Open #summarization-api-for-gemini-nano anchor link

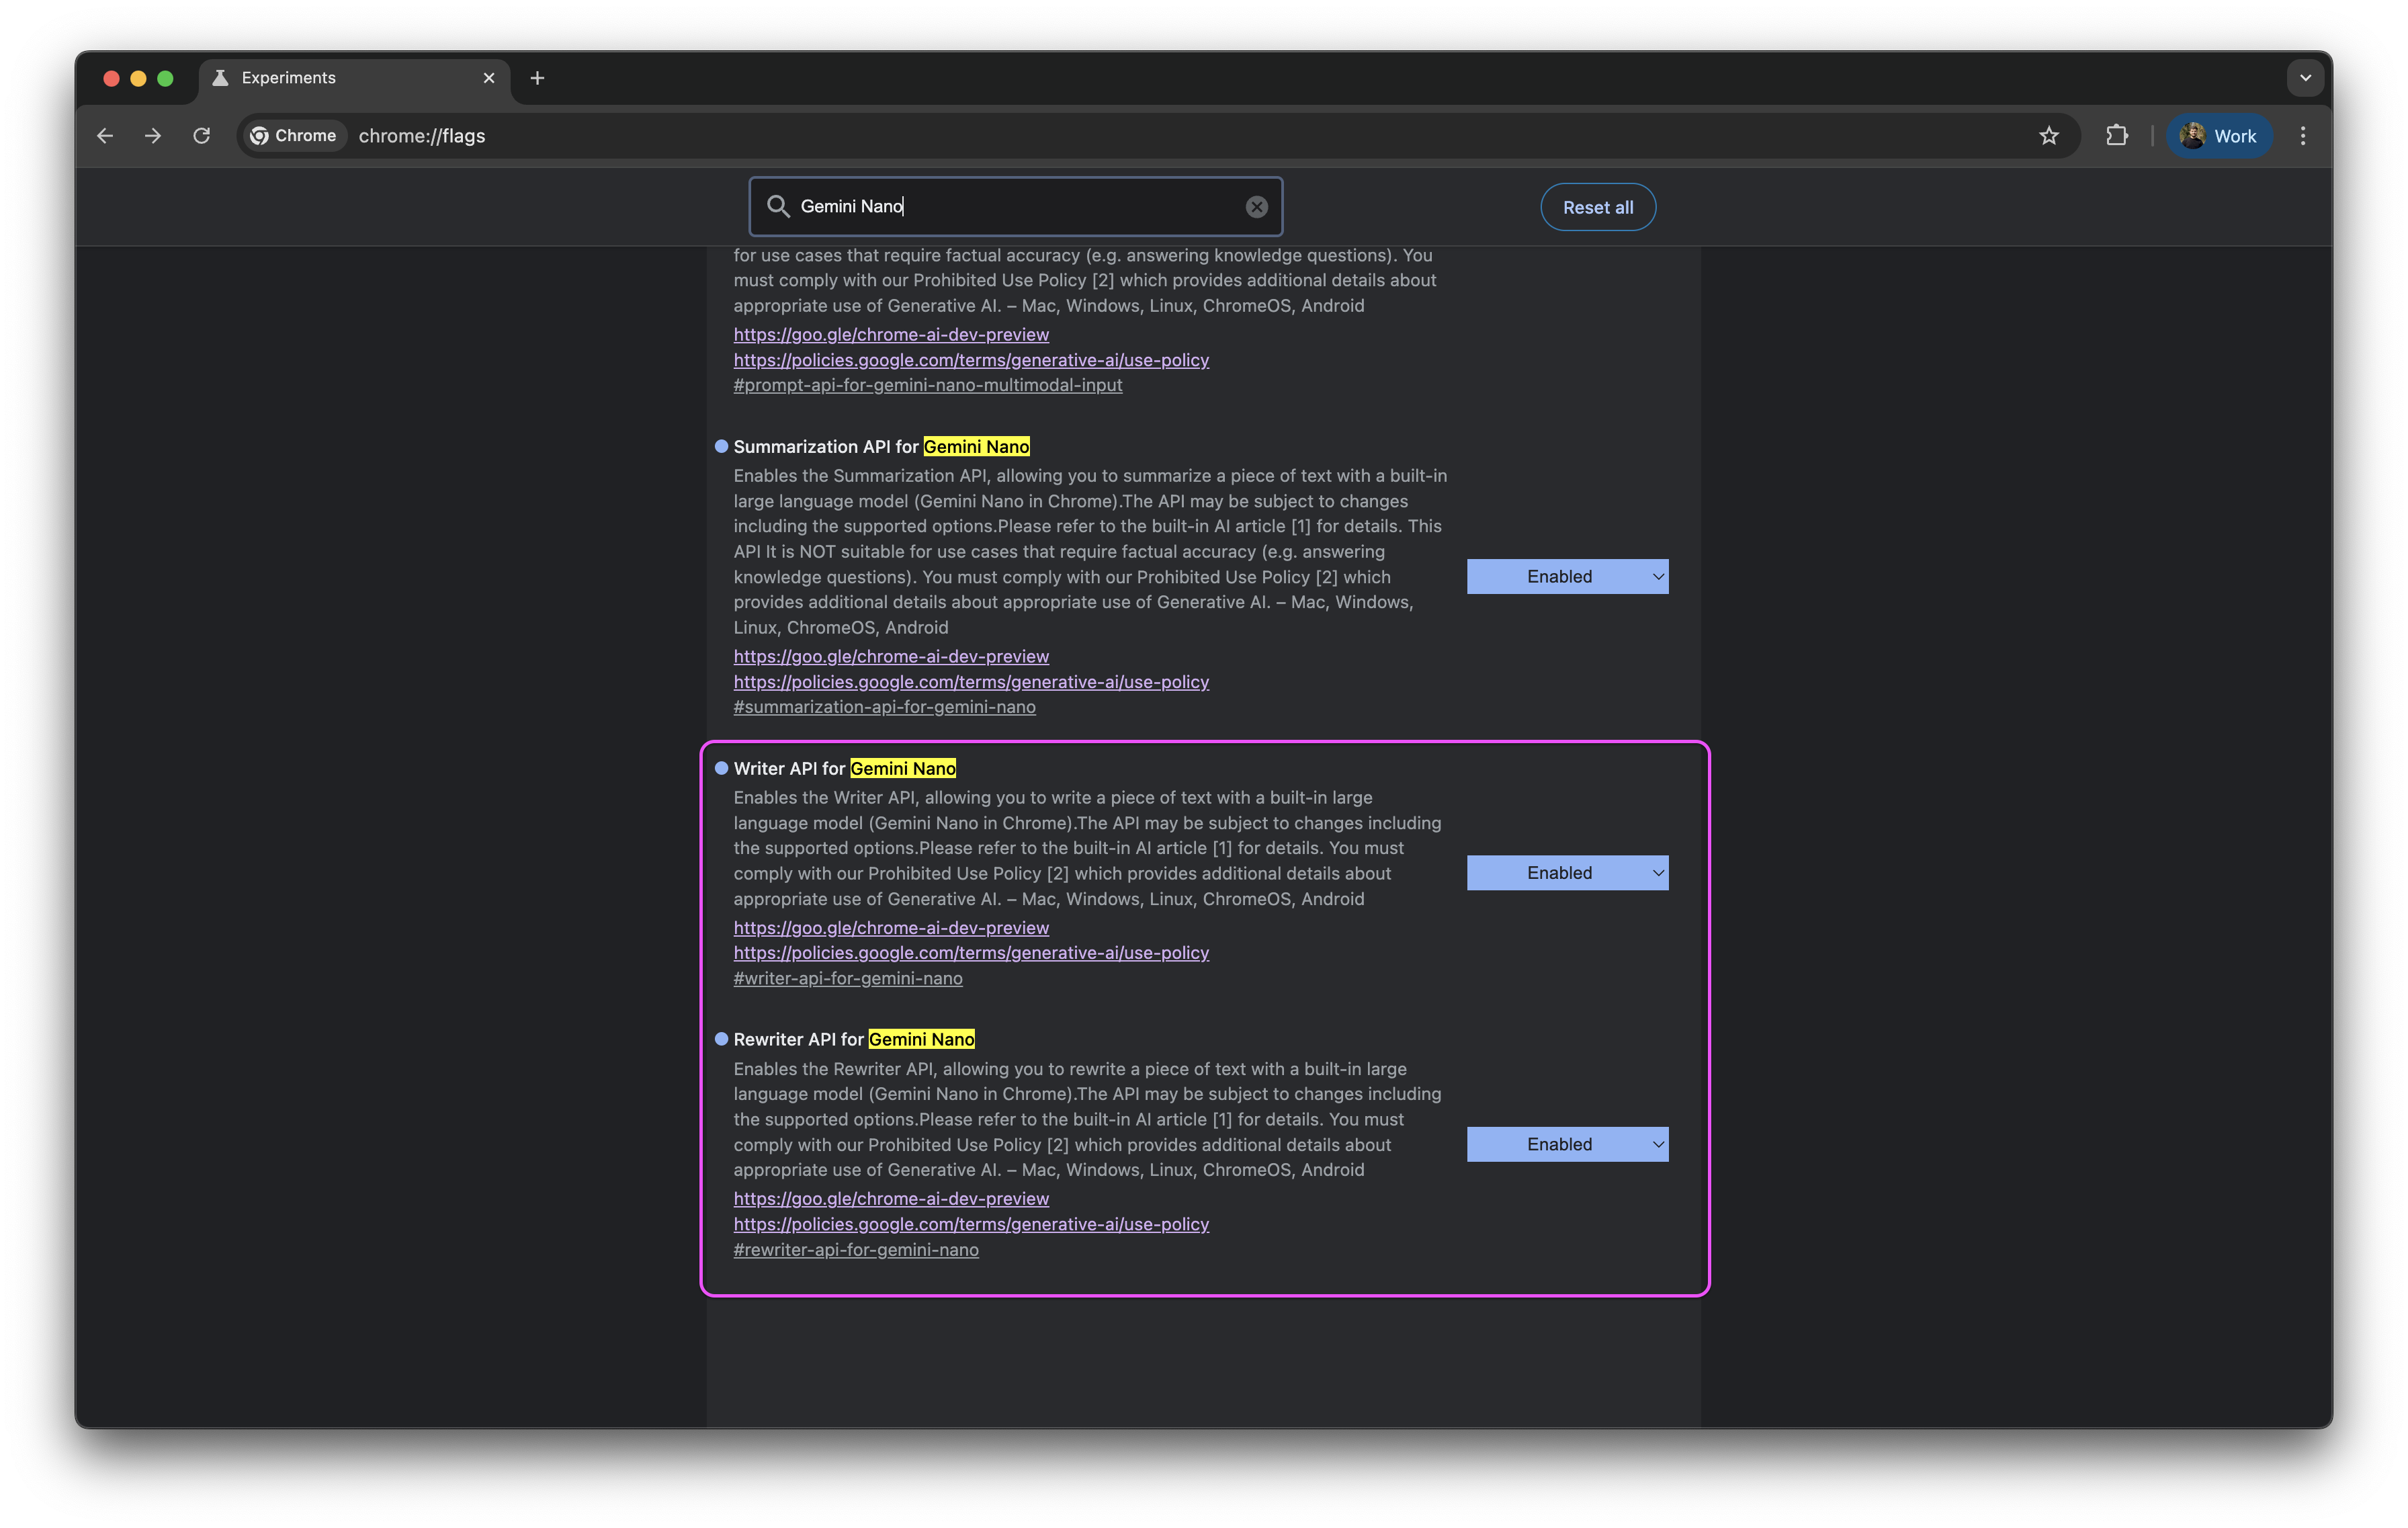click(x=884, y=707)
